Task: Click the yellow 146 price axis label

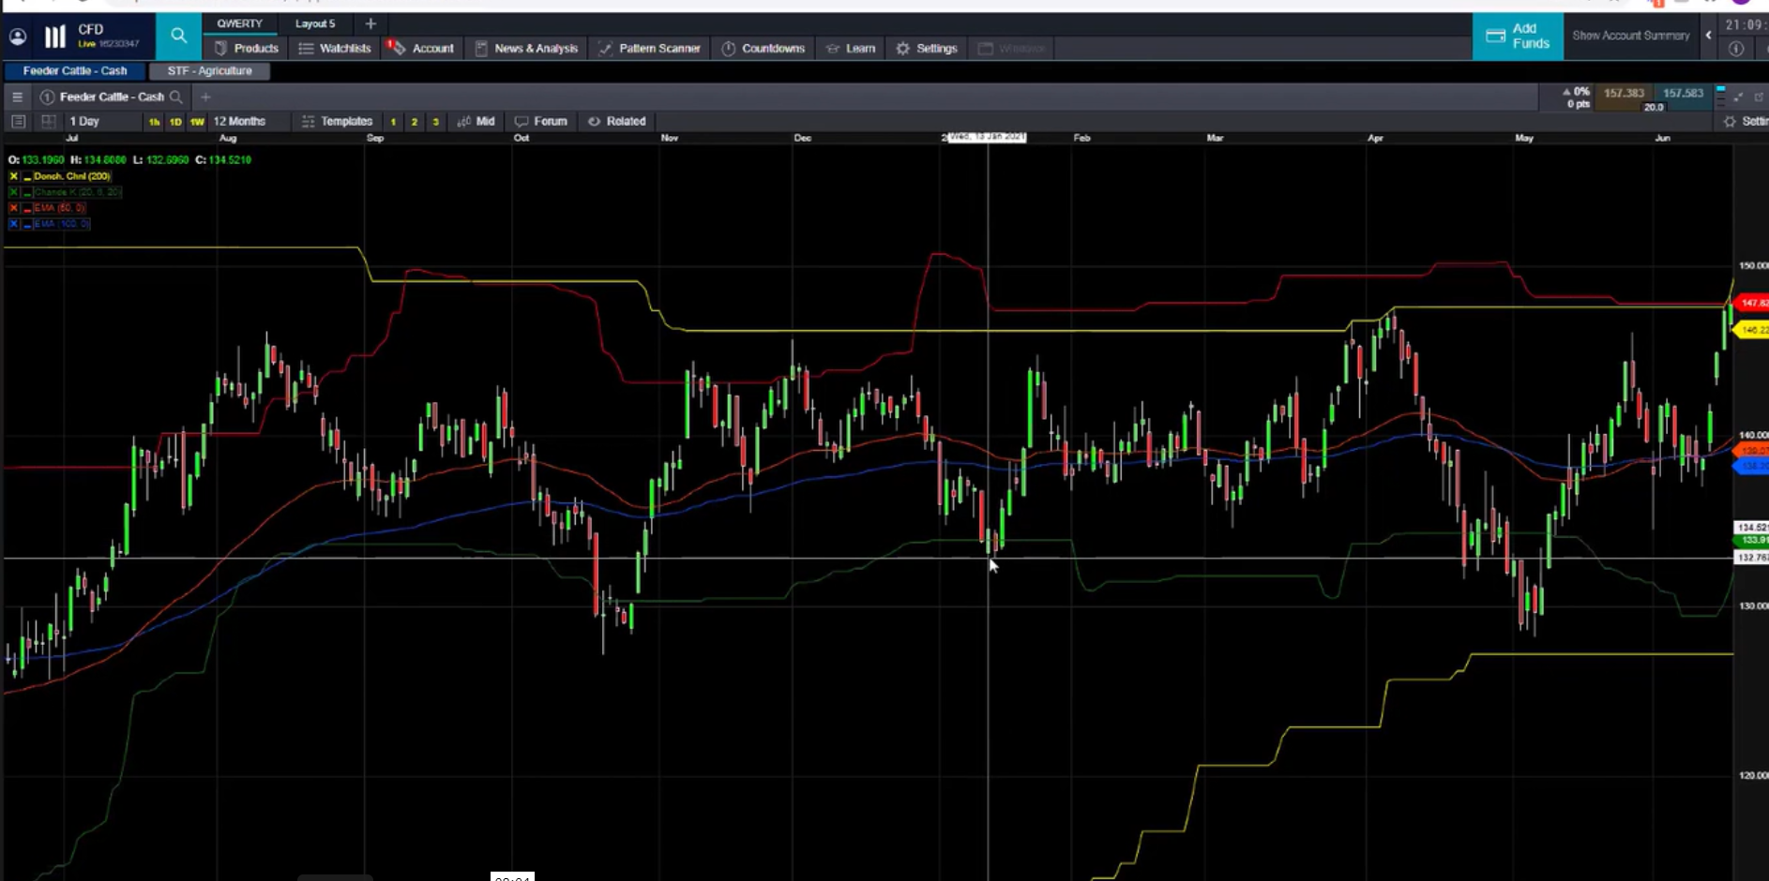Action: [1753, 330]
